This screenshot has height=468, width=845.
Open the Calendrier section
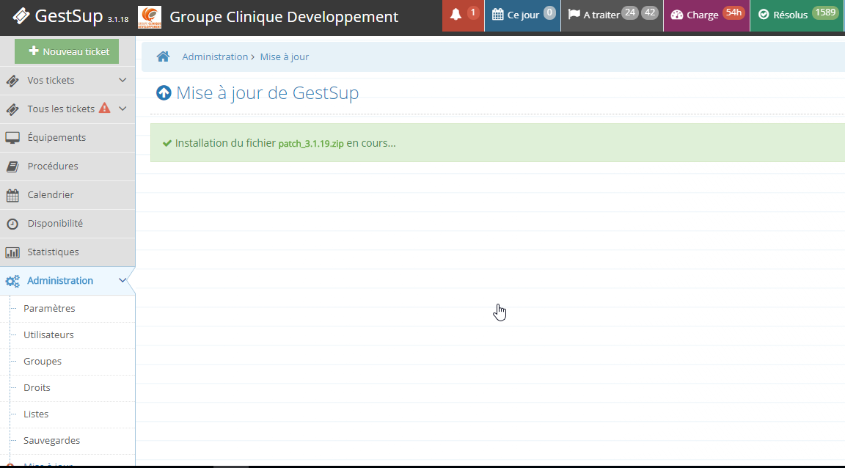click(67, 194)
